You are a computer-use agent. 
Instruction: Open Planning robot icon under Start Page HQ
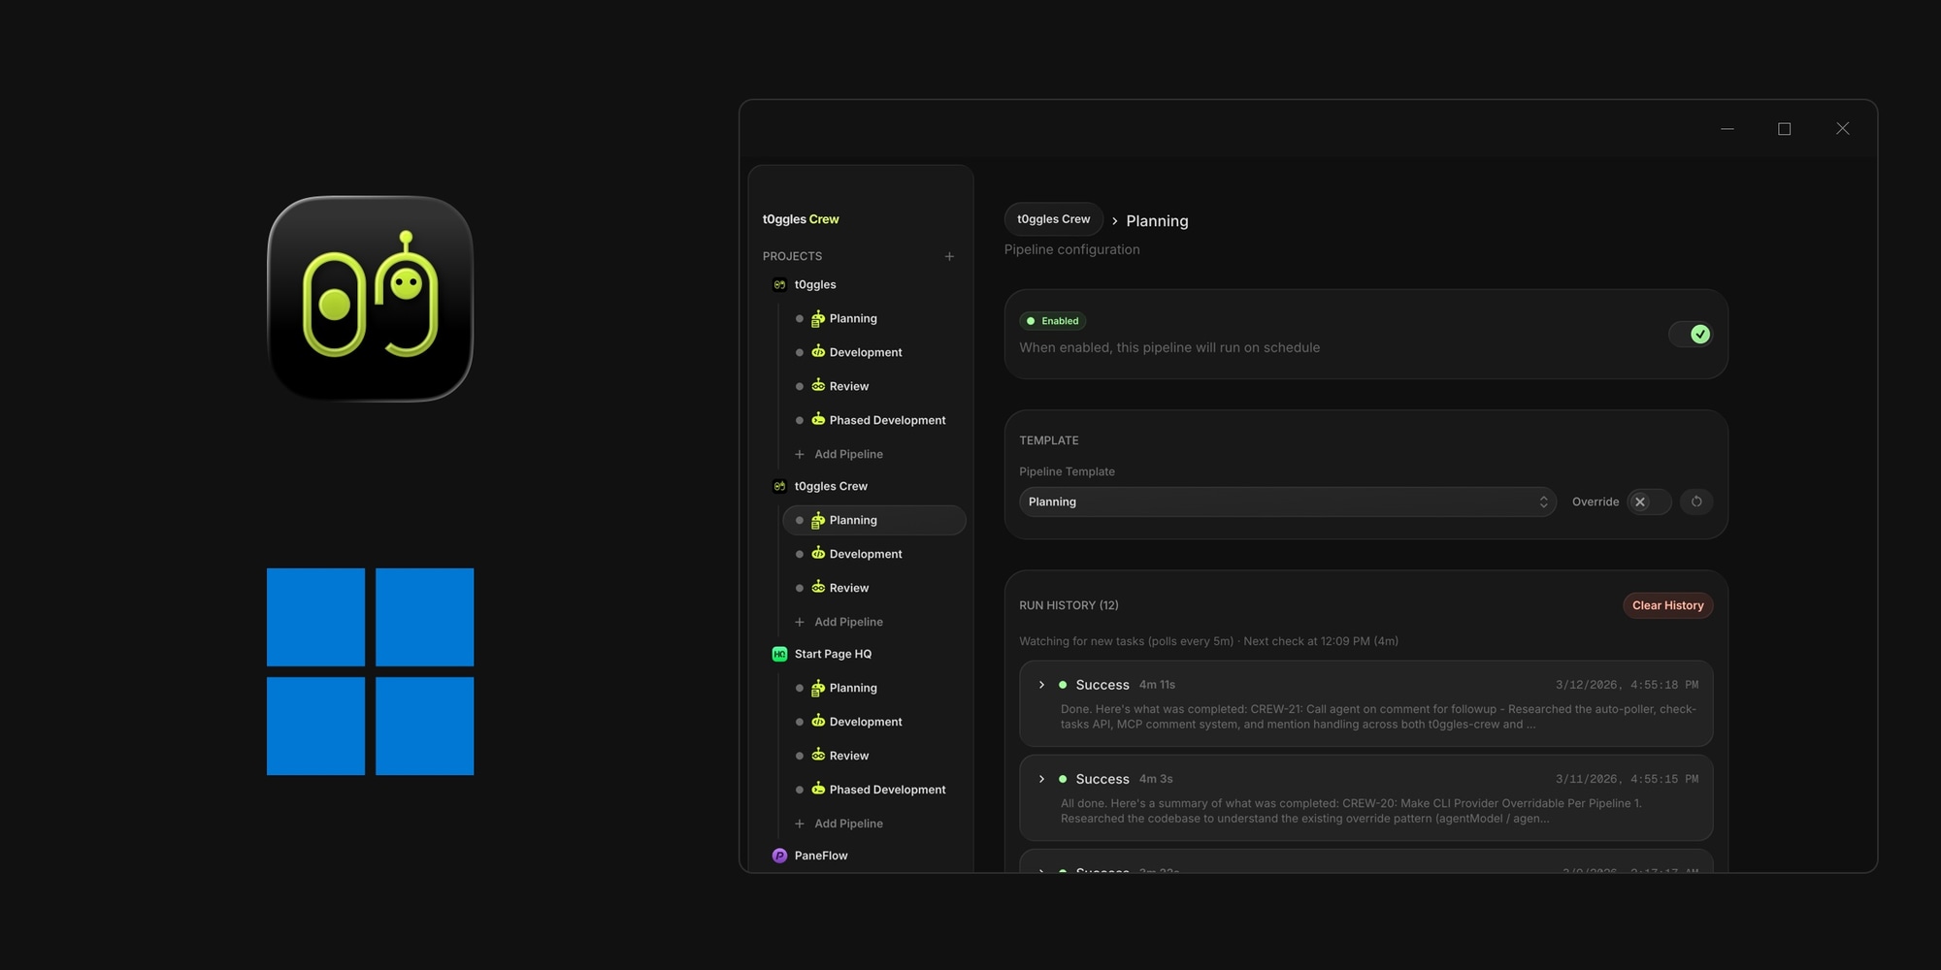click(818, 688)
